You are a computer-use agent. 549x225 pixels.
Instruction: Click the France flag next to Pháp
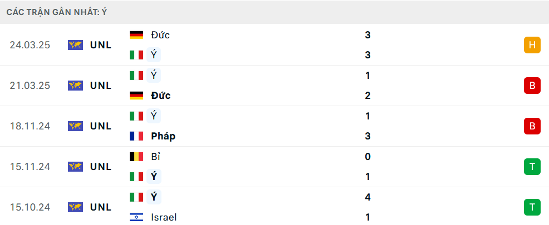click(x=136, y=136)
